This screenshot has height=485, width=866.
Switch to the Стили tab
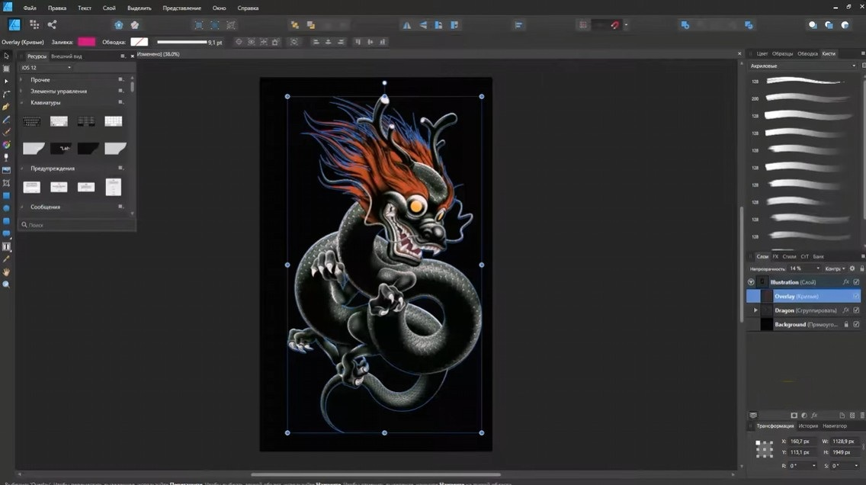[x=789, y=256]
